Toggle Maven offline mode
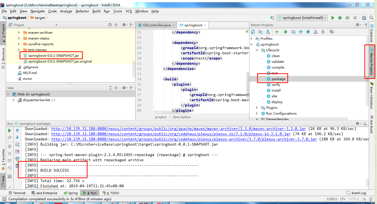The width and height of the screenshot is (377, 204). pyautogui.click(x=301, y=32)
